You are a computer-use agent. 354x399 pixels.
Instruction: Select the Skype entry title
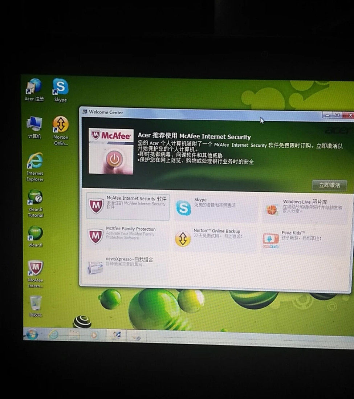click(200, 200)
